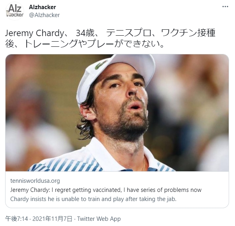Click the word テニスプロ in the tweet
235x226 pixels.
pos(129,33)
